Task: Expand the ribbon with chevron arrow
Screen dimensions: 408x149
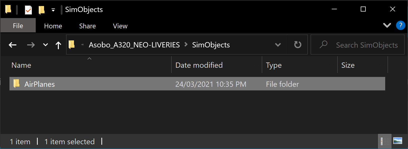Action: pos(387,25)
